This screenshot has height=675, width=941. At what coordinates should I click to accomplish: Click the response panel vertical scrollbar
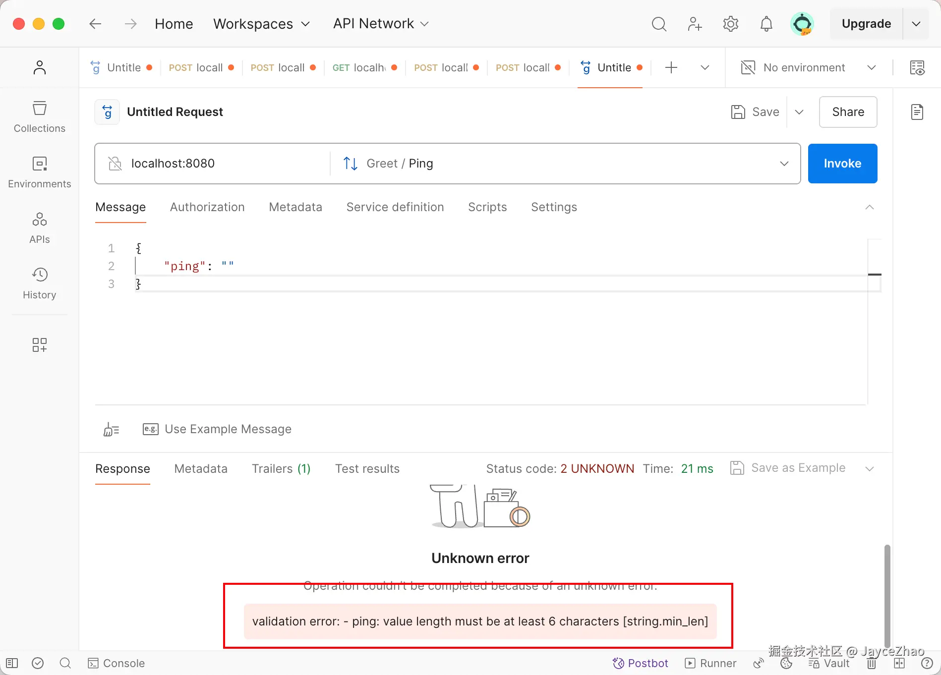point(887,595)
